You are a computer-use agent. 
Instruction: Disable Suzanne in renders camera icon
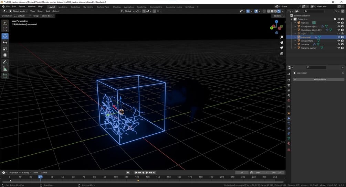point(342,44)
